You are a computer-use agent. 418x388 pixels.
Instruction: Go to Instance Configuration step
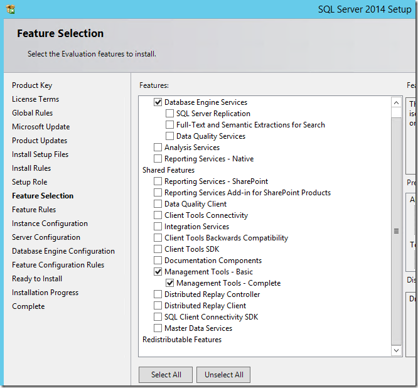[50, 224]
